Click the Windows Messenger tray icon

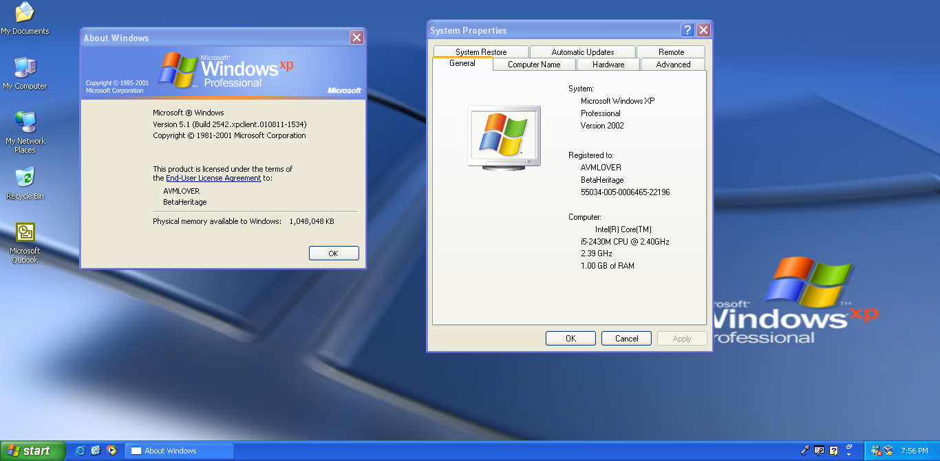(x=876, y=451)
